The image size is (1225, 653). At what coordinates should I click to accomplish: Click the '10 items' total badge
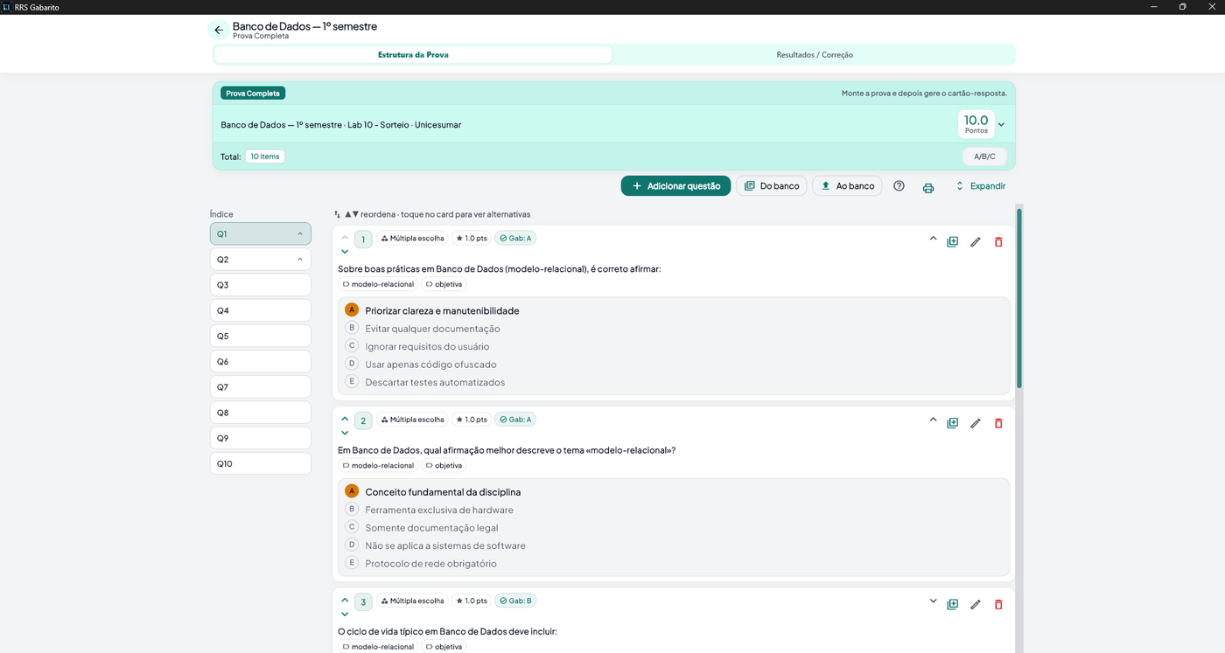click(264, 156)
